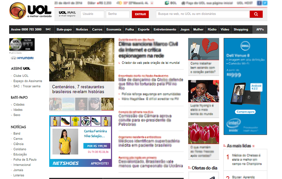Focus the Usuário input field
282x179 pixels.
coord(92,14)
